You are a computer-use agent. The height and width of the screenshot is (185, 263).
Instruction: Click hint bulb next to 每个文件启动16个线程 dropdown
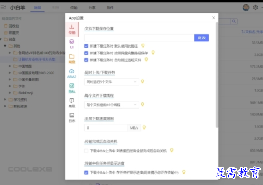tap(143, 104)
